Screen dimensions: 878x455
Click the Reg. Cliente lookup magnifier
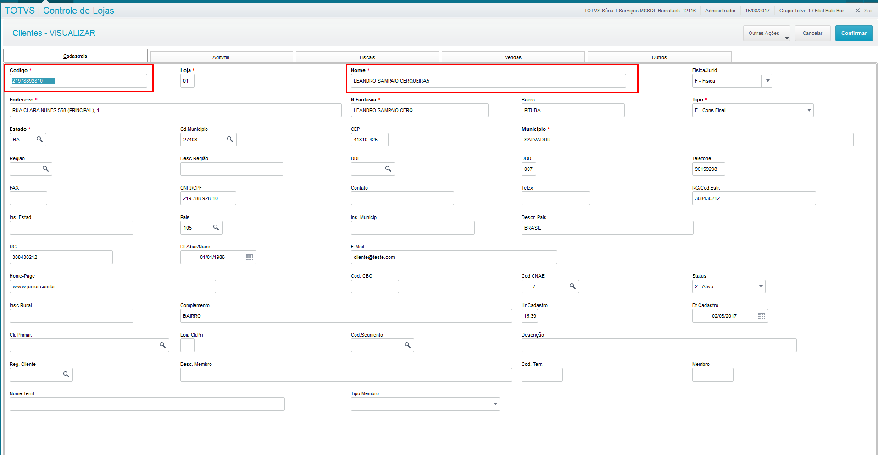coord(66,375)
